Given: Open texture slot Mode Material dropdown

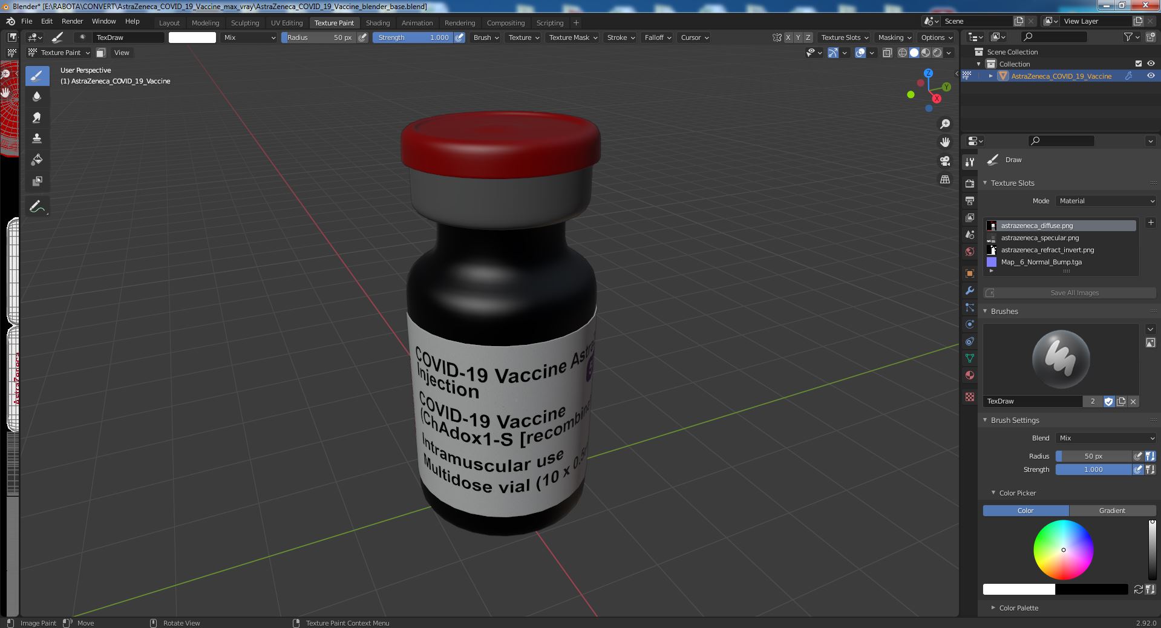Looking at the screenshot, I should 1106,201.
